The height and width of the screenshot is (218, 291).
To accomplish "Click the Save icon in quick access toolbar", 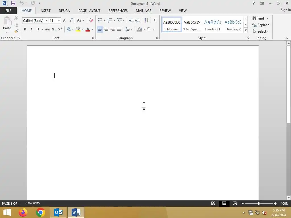I will [x=13, y=3].
